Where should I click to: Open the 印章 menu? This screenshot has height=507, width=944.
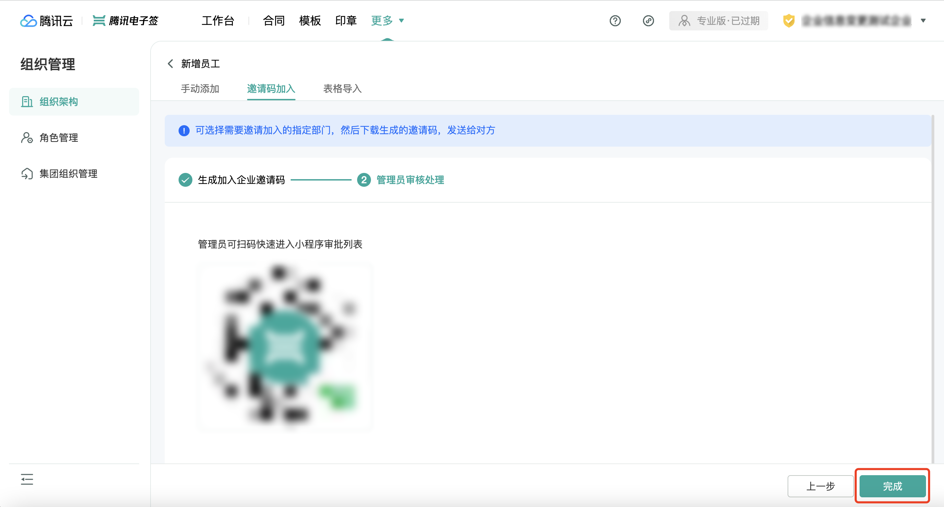pyautogui.click(x=346, y=20)
